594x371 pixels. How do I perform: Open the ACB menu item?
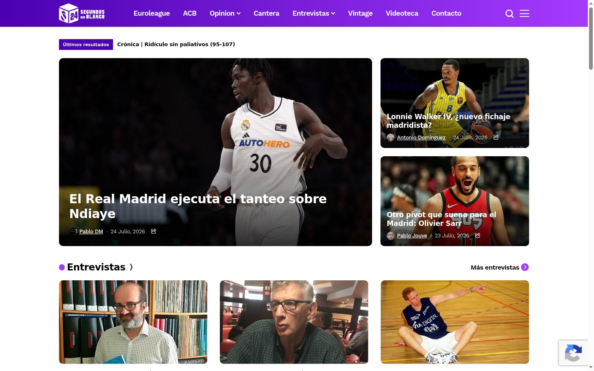(190, 13)
